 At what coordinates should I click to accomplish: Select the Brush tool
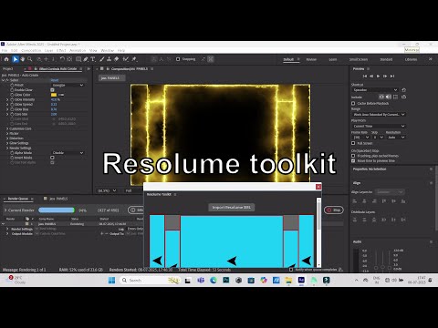coord(102,59)
